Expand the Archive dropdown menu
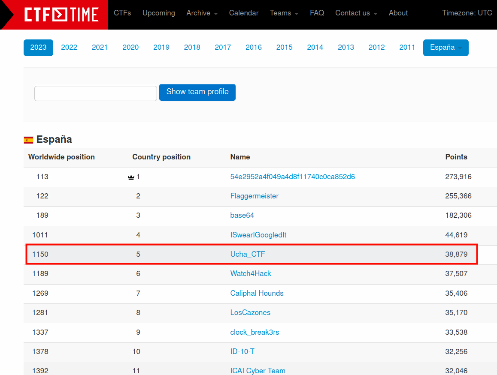The image size is (497, 375). [202, 13]
